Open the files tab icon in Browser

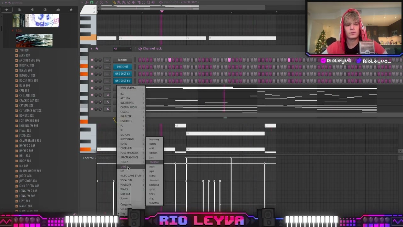19,9
